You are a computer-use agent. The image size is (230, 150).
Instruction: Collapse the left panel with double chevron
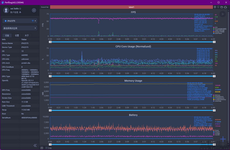click(35, 145)
